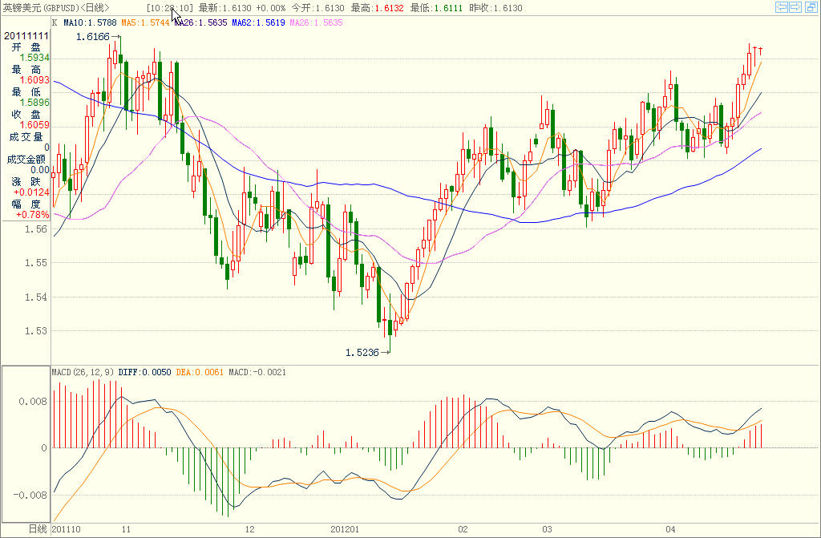Click the 201201 date on time axis
The image size is (821, 538).
pos(345,529)
